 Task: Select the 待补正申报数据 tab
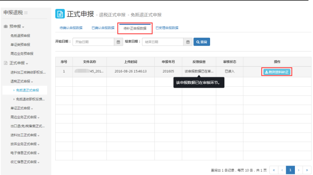coord(135,28)
